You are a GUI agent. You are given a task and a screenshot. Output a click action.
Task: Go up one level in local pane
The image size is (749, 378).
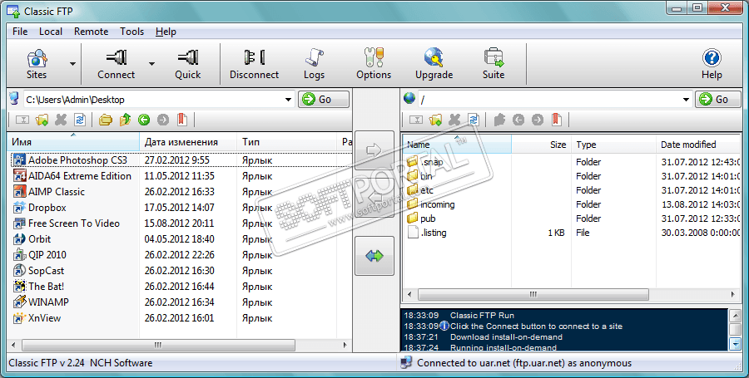click(x=125, y=120)
